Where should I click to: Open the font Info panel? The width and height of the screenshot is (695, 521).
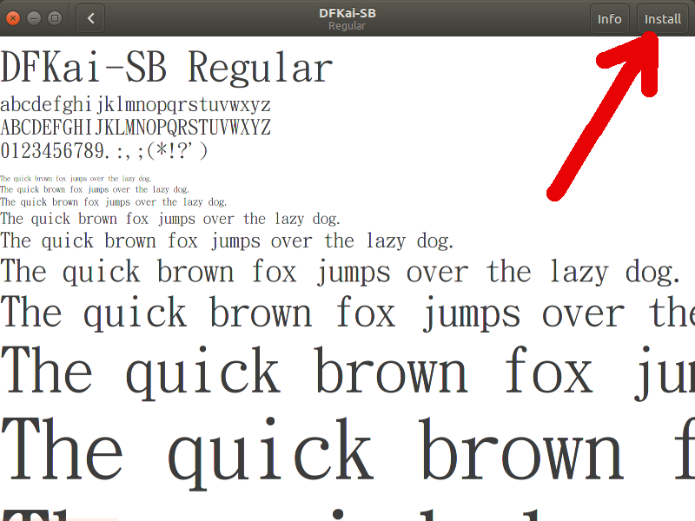(610, 18)
